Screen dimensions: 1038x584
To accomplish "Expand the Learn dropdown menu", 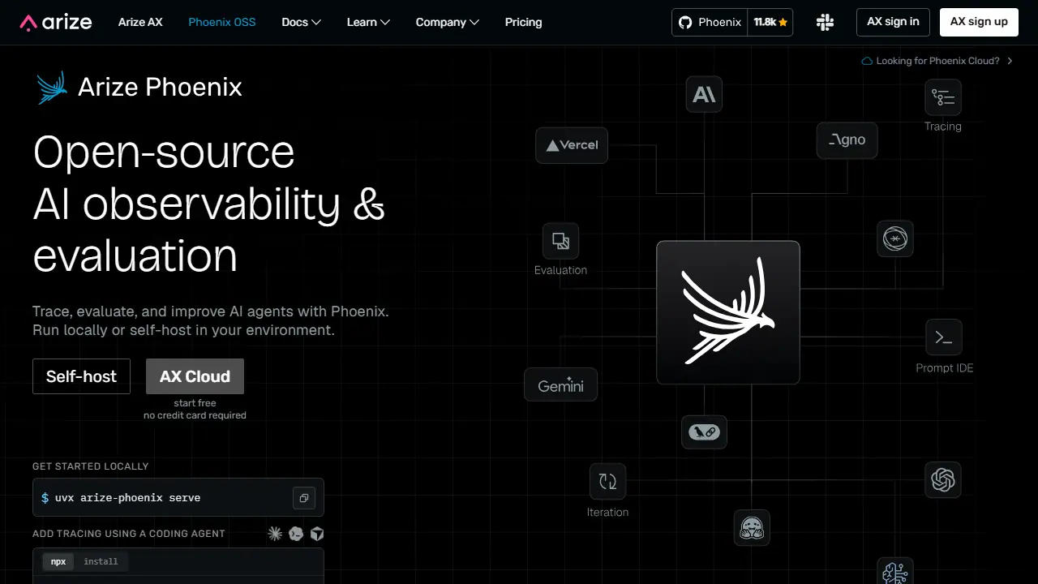I will 368,23.
